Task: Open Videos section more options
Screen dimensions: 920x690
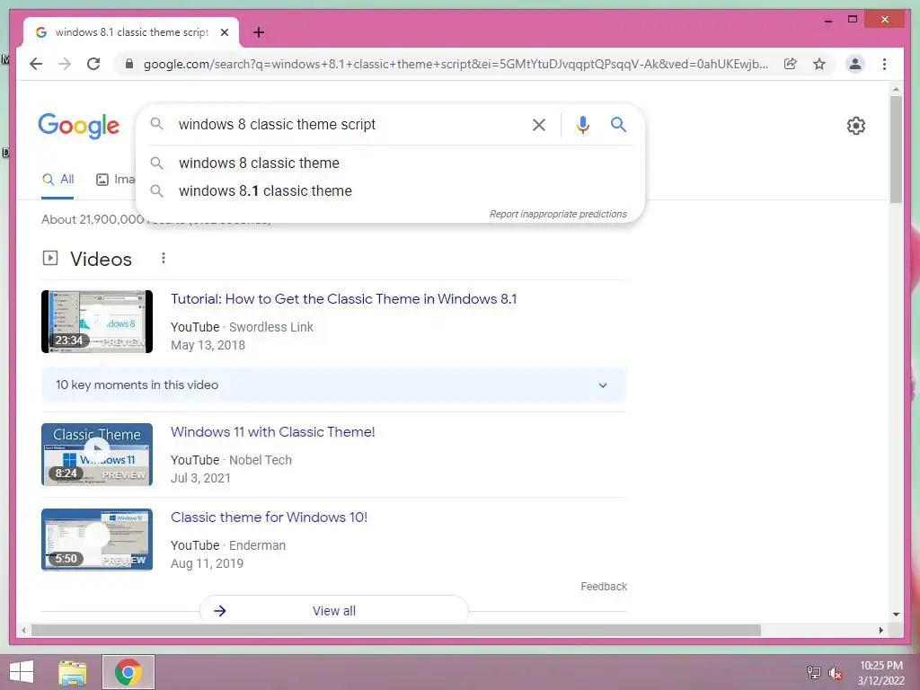Action: coord(164,258)
